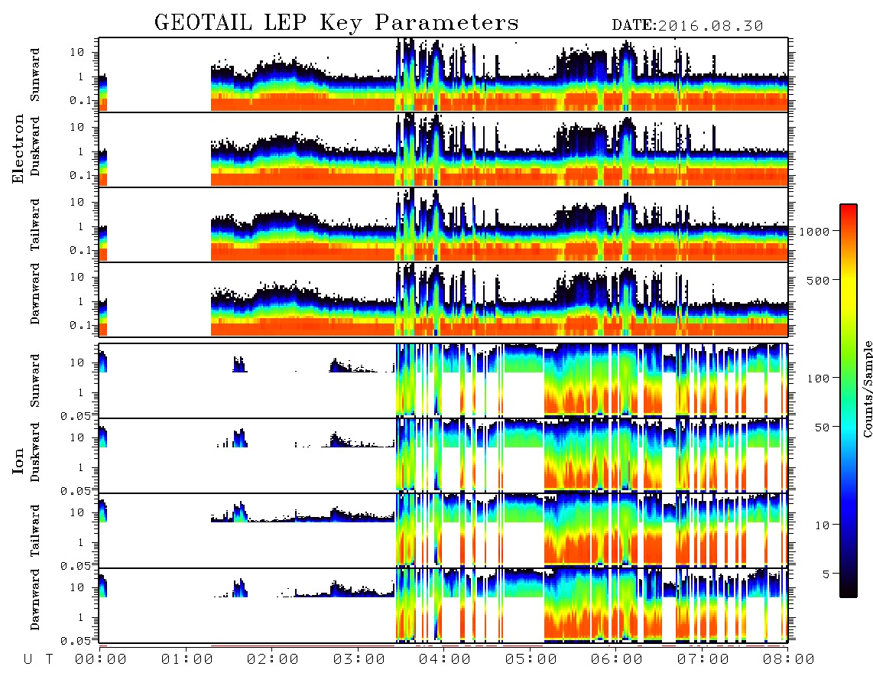Click the 10 color bar tick value
This screenshot has height=673, width=873.
(822, 525)
